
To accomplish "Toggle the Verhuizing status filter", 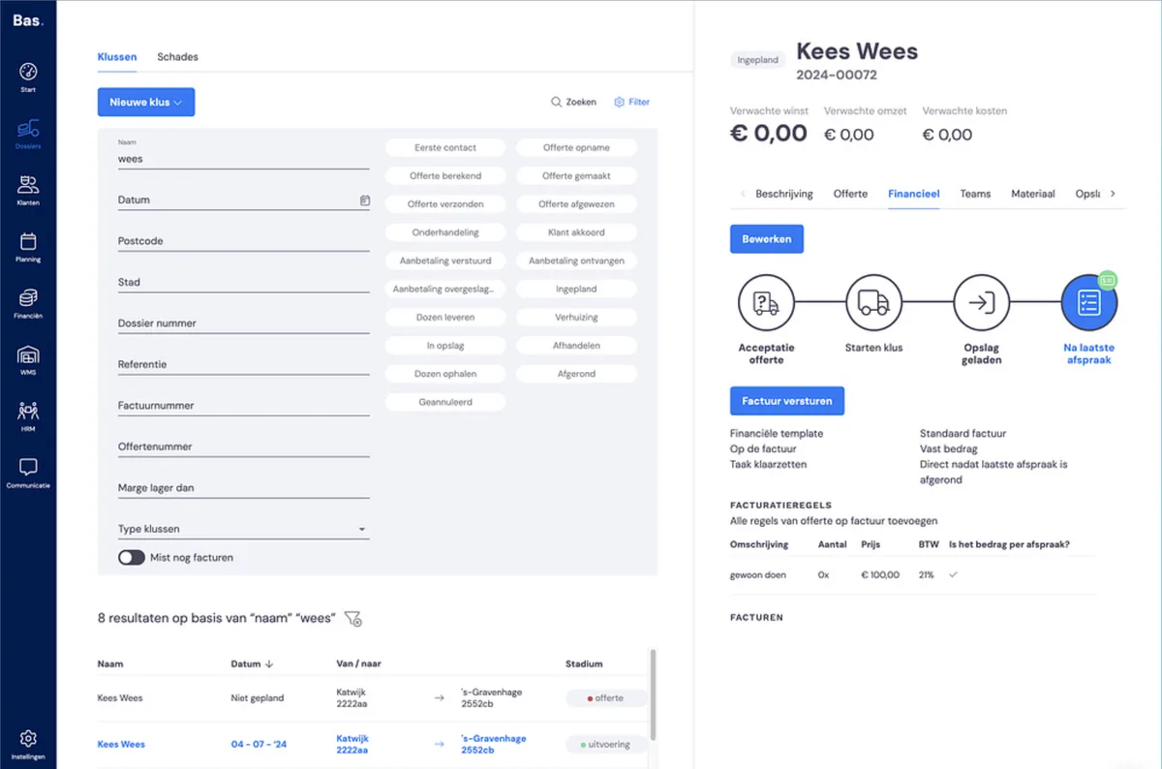I will point(576,317).
